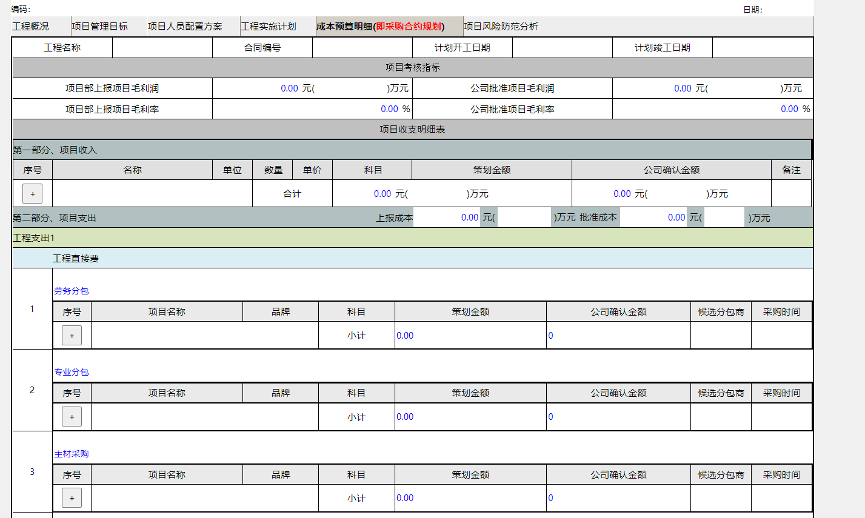This screenshot has width=865, height=518.
Task: Open the 项目风险防范分析 tab
Action: (x=501, y=27)
